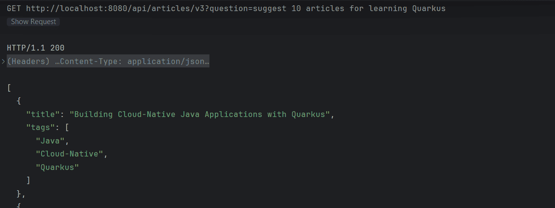Click the "Quarkus" tag value in array
The width and height of the screenshot is (555, 208).
[57, 168]
